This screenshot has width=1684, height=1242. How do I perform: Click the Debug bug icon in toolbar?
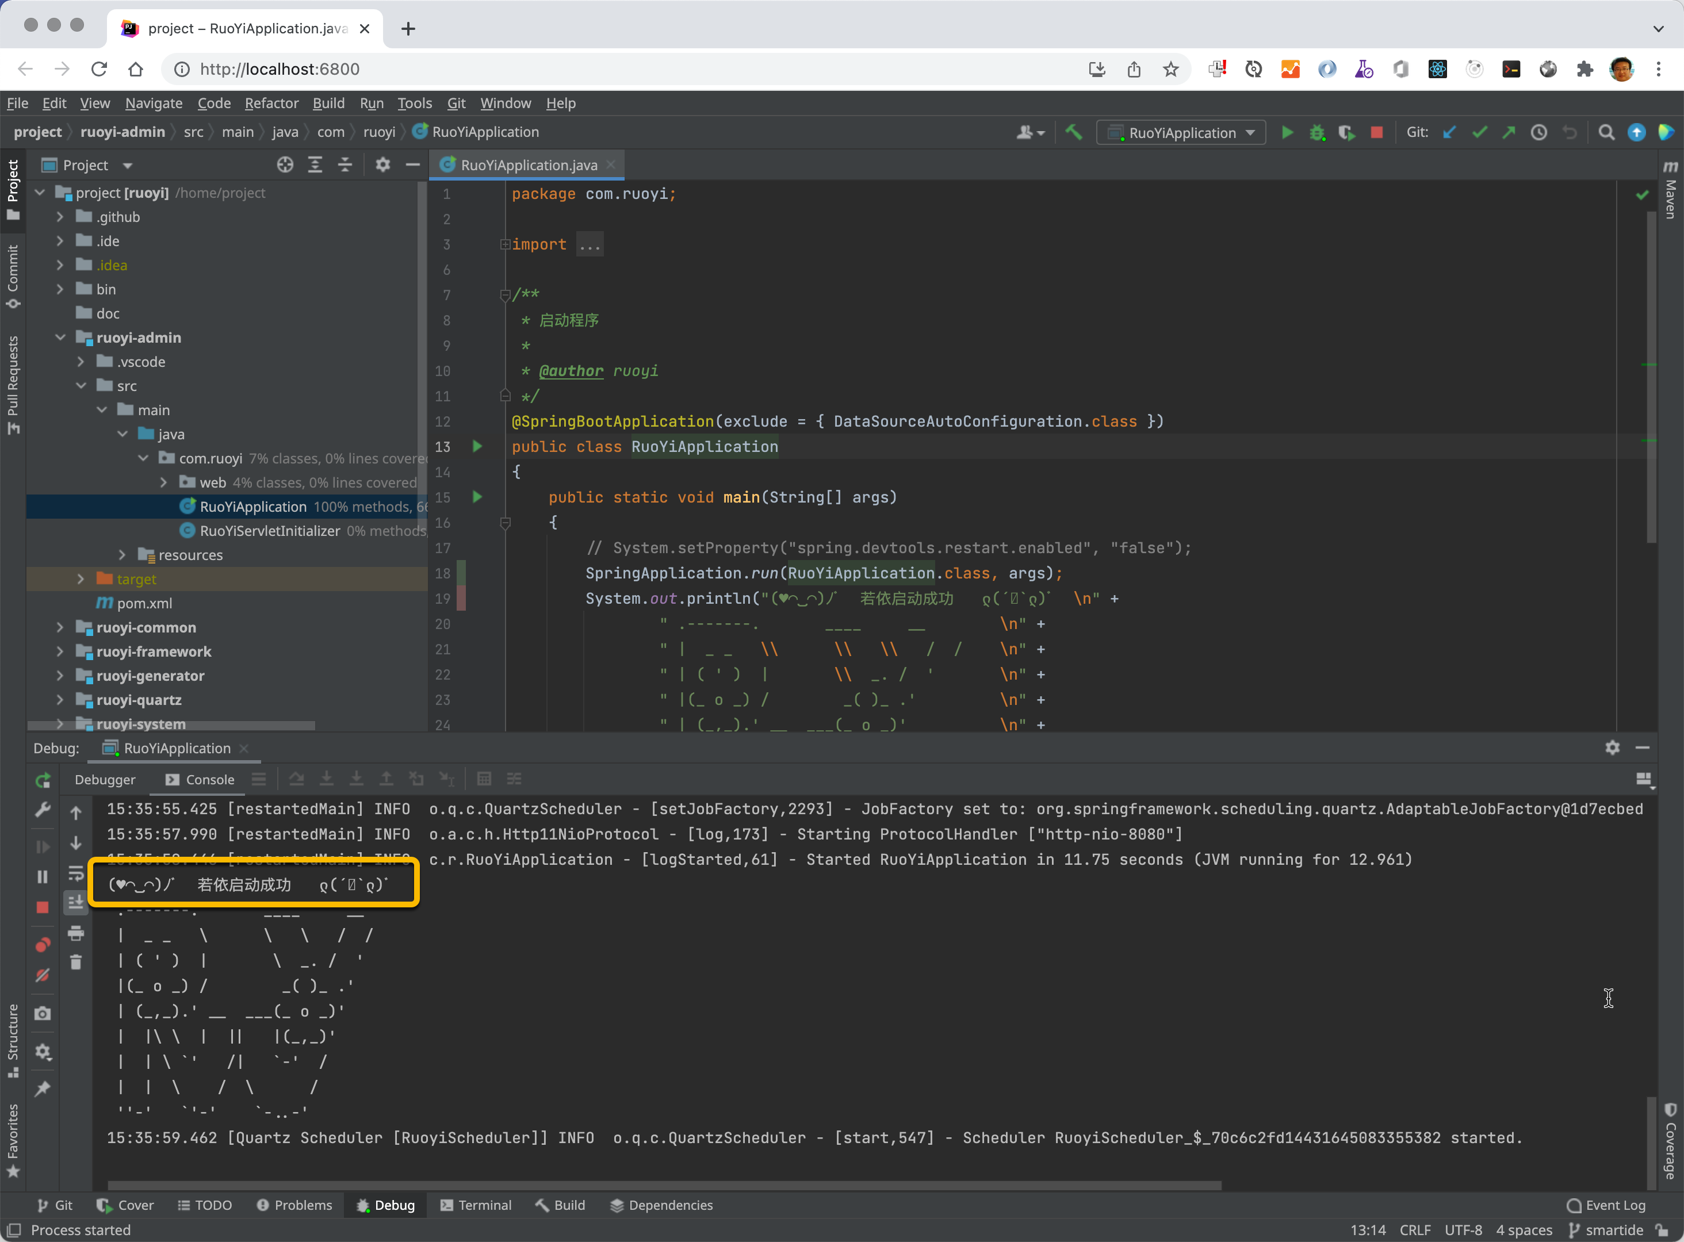coord(1317,132)
